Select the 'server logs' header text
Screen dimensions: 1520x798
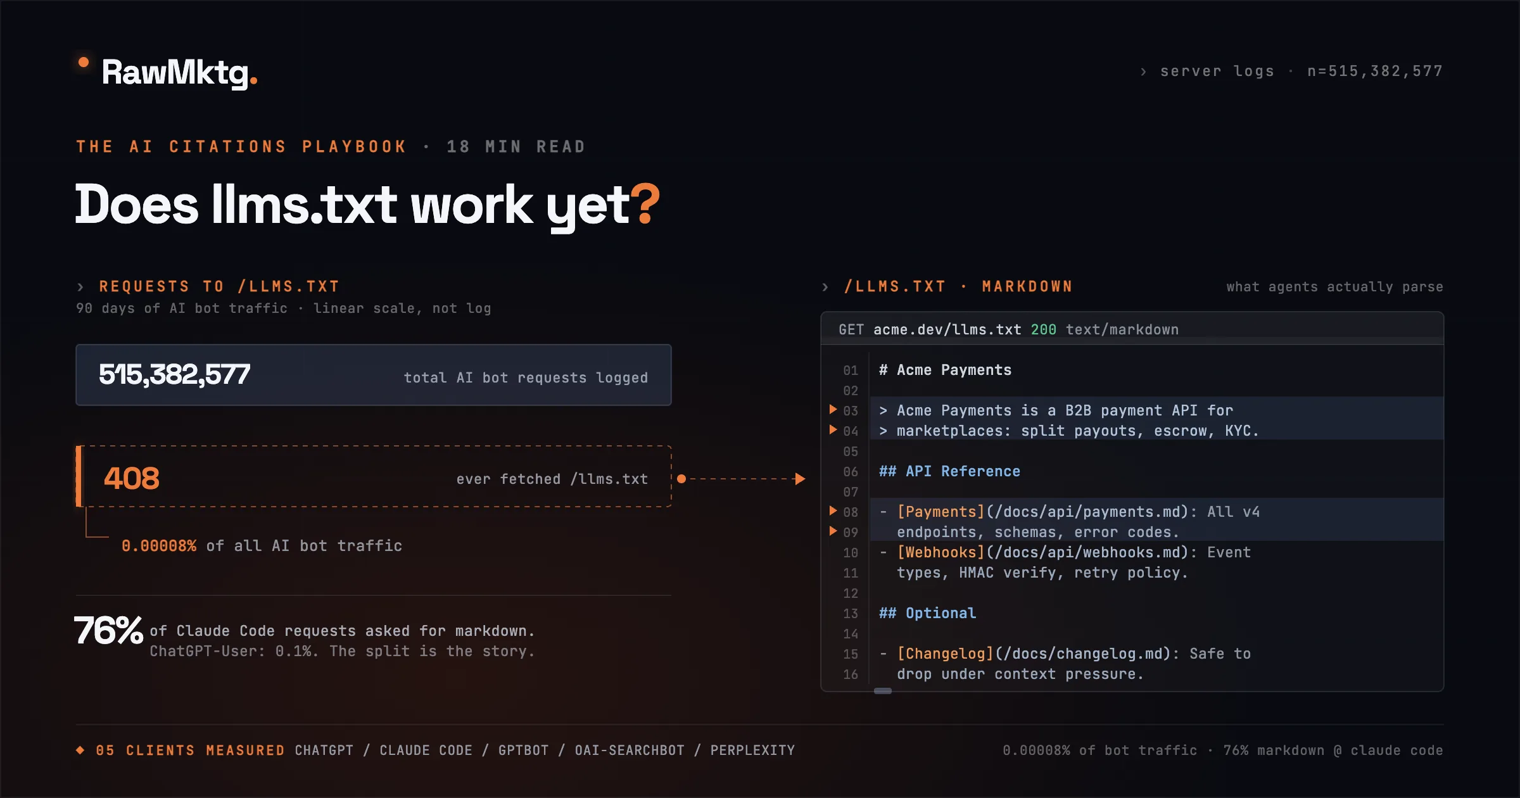pos(1217,71)
